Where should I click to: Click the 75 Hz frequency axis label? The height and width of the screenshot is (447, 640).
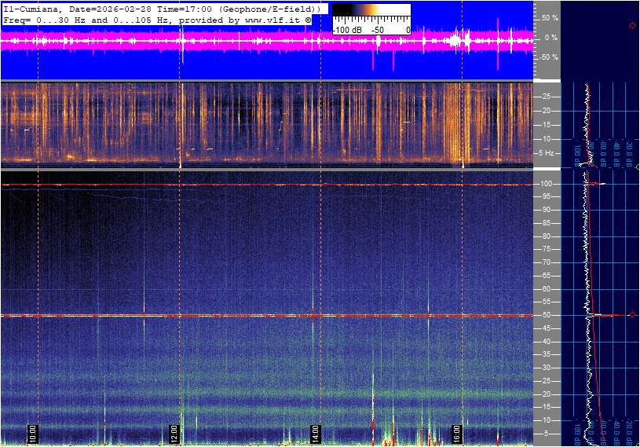(547, 250)
